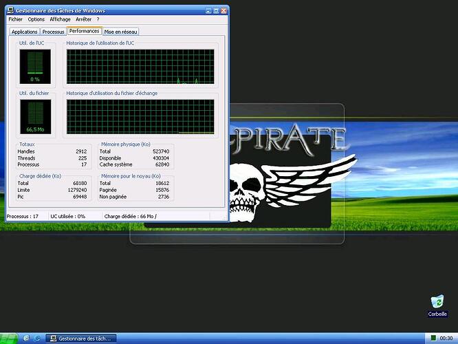
Task: Select the Mise en réseau tab
Action: tap(120, 32)
